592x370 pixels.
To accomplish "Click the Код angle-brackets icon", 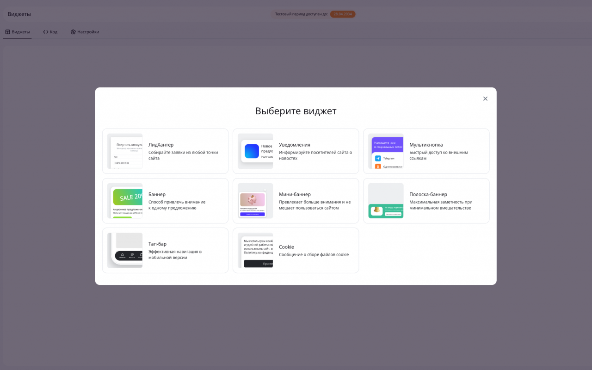I will click(46, 32).
